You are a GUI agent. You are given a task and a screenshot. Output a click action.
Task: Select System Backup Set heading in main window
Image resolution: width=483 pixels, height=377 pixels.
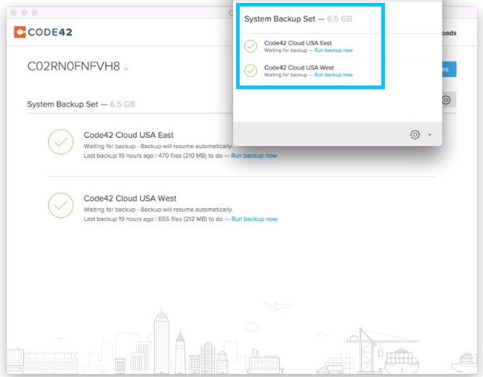pyautogui.click(x=62, y=104)
